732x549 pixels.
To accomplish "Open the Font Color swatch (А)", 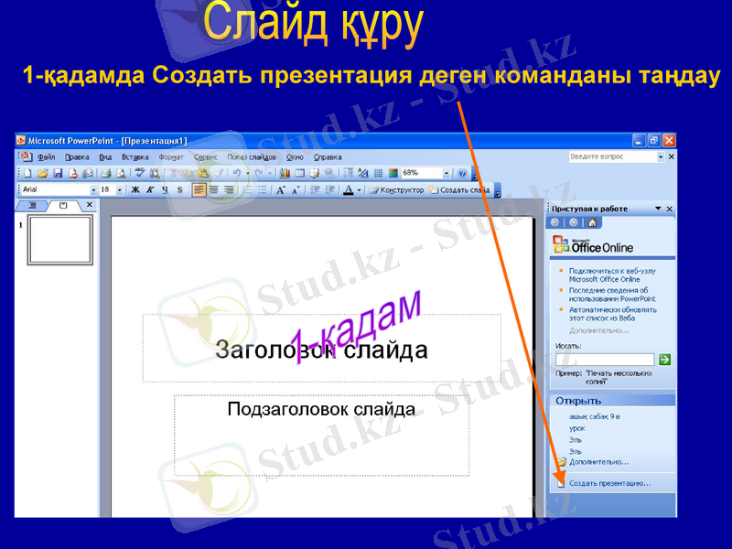I will click(349, 188).
